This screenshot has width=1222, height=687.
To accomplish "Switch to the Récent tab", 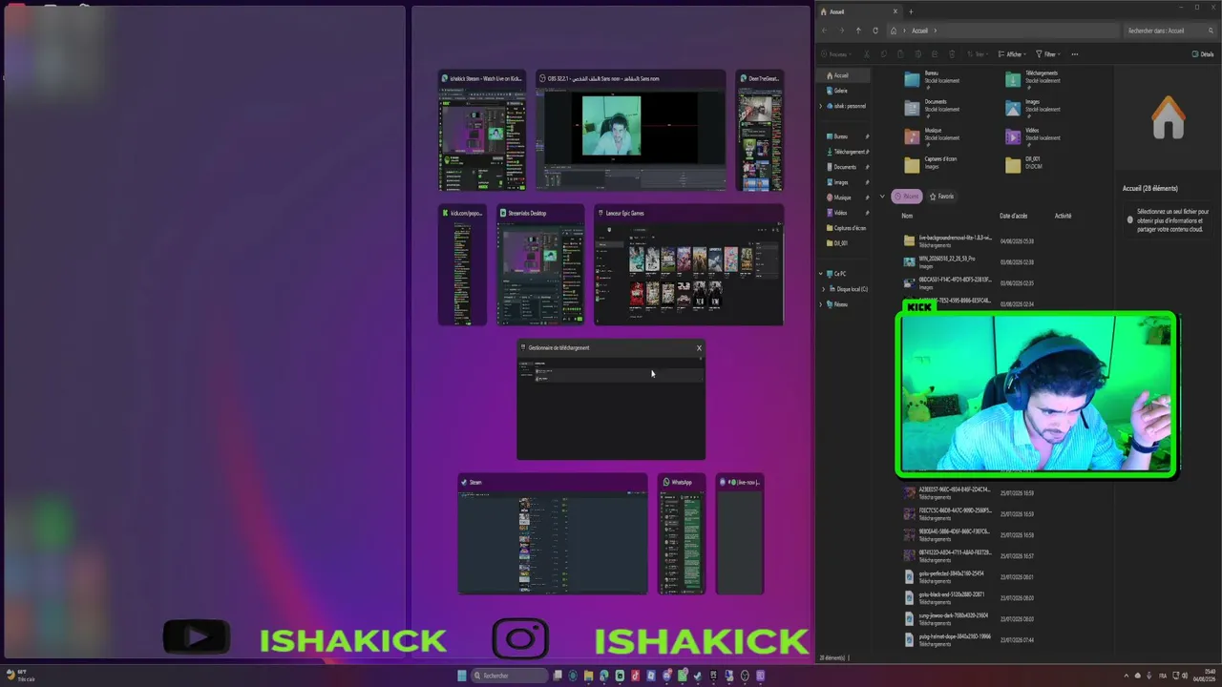I will (x=907, y=197).
